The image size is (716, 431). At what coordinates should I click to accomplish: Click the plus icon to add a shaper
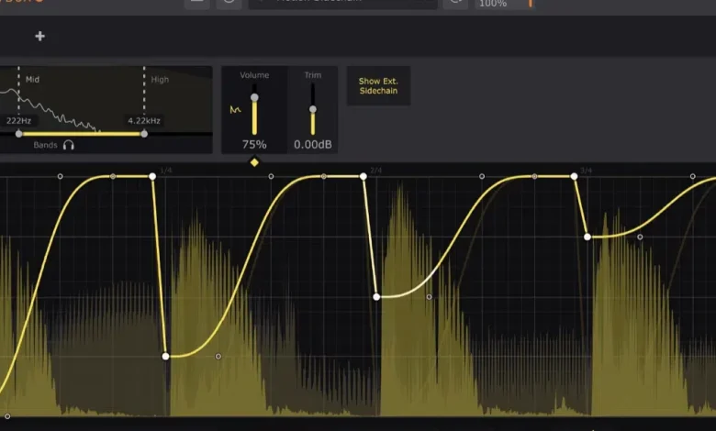point(39,37)
